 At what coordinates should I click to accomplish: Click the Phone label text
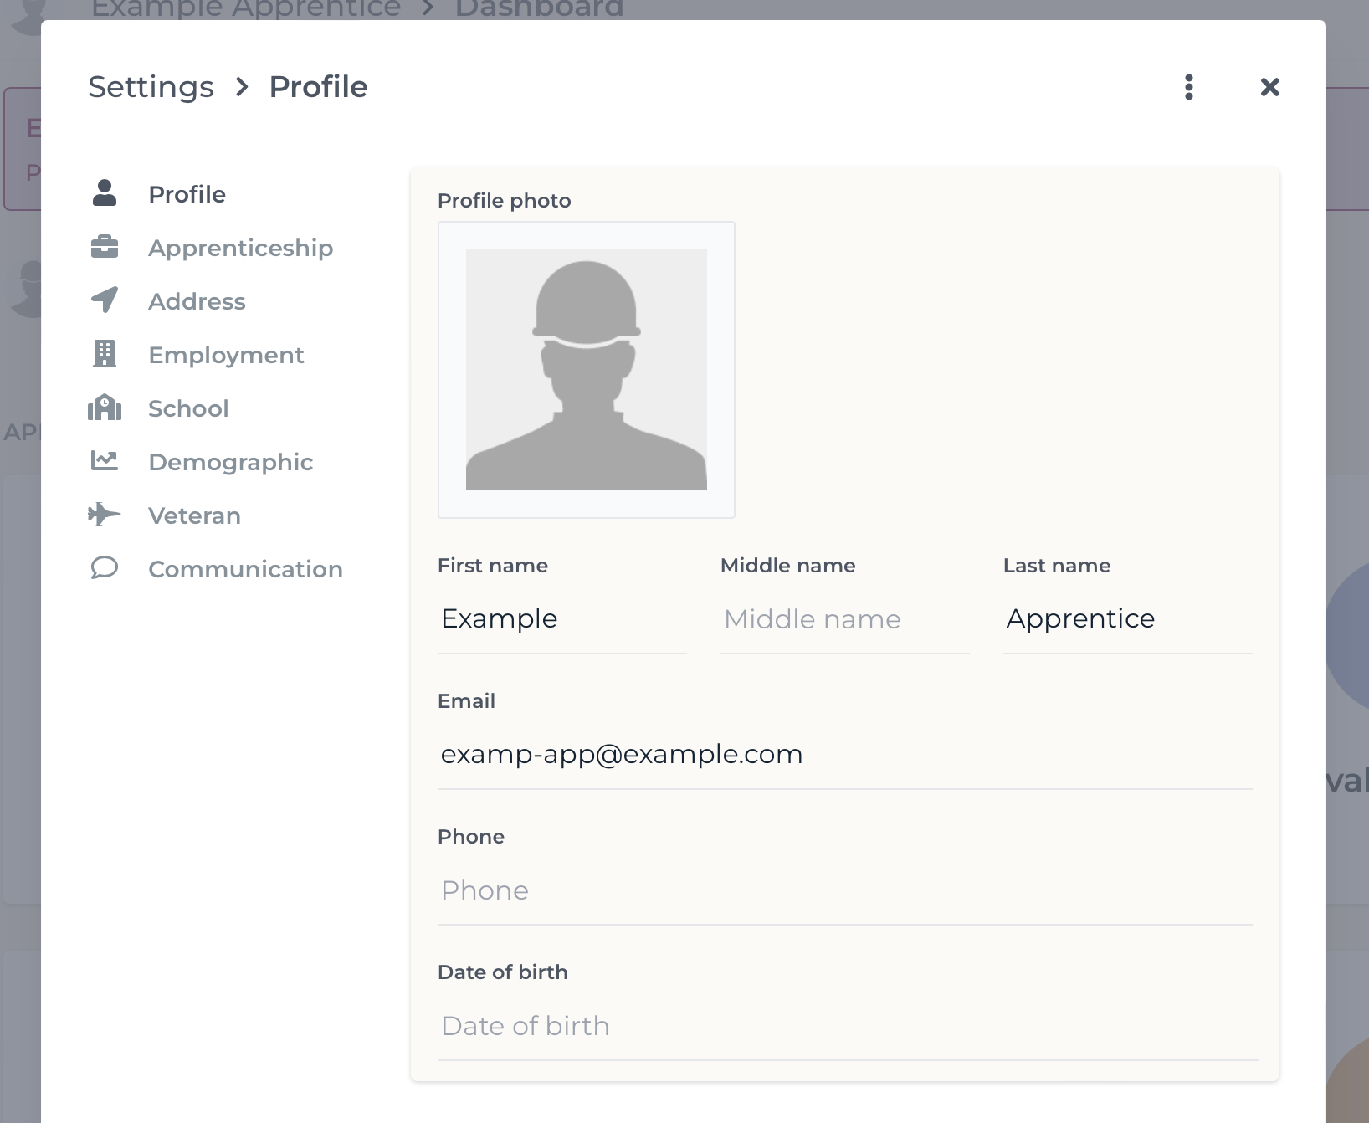point(471,837)
